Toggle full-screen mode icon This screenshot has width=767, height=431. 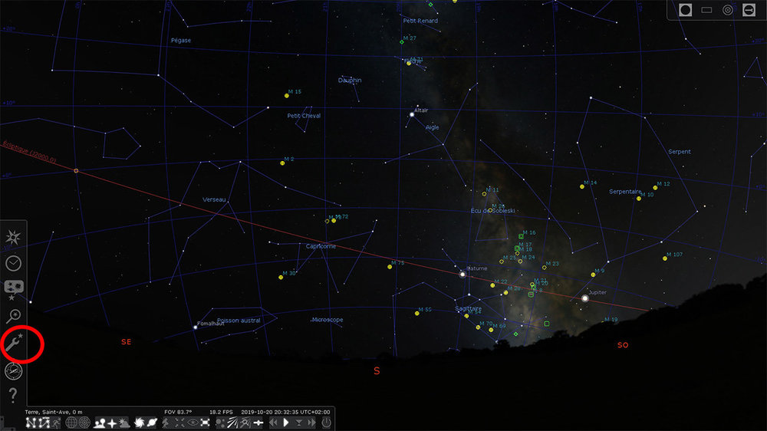[x=205, y=423]
